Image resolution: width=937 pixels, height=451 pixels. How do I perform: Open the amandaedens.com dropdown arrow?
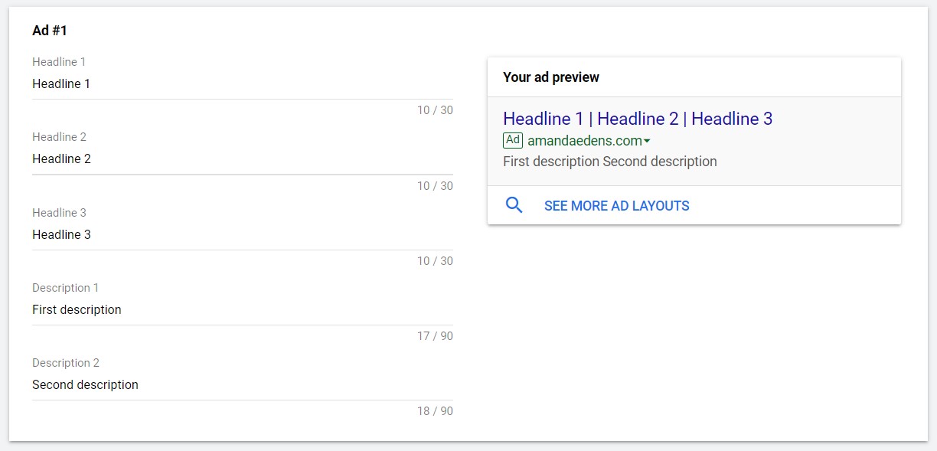(x=647, y=141)
